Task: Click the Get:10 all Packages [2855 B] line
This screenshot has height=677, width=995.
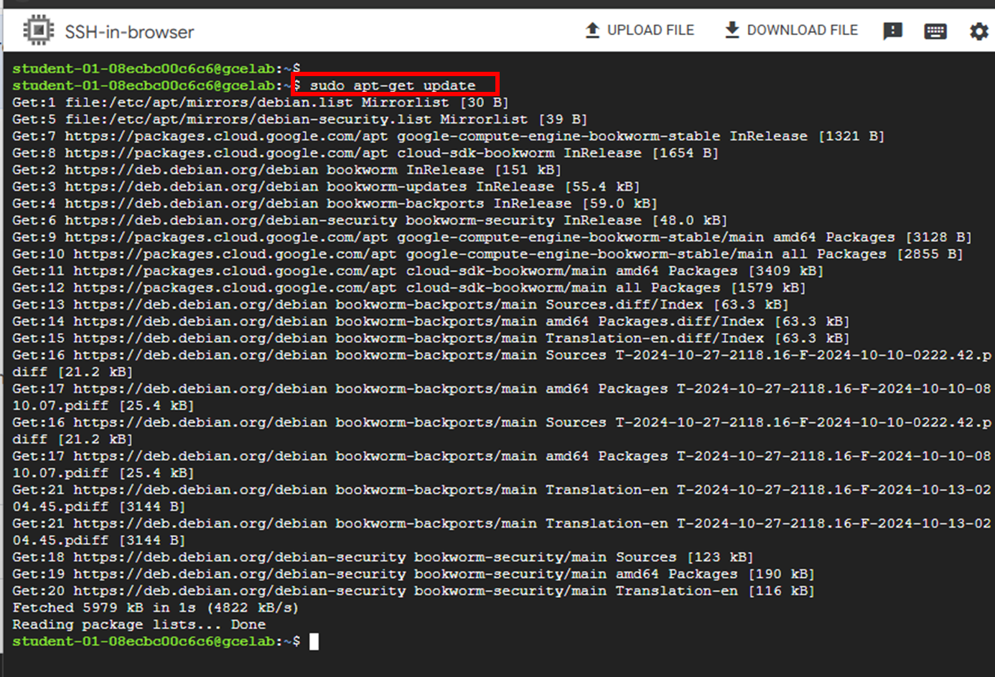Action: tap(487, 254)
